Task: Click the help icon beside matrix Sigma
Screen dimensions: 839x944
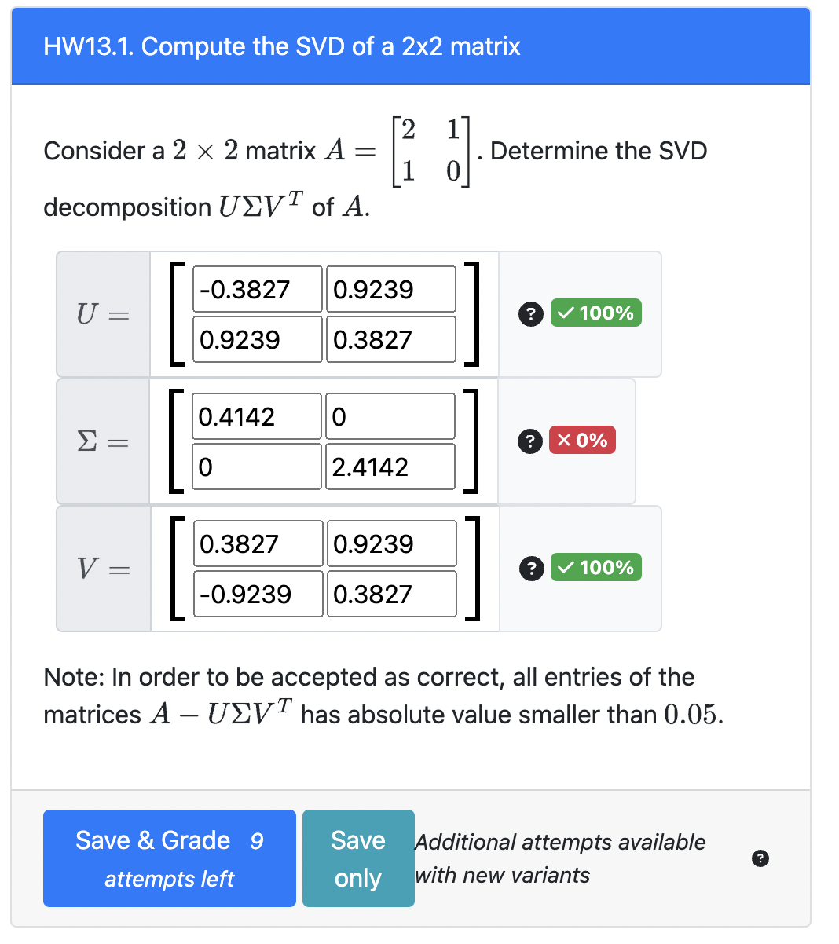Action: (530, 441)
